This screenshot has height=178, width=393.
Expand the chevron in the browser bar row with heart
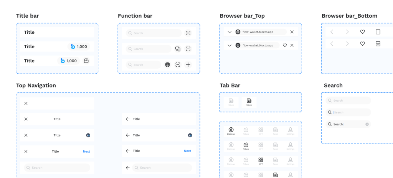click(230, 45)
